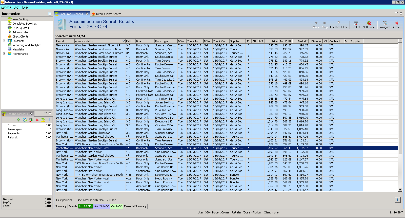405x218 pixels.
Task: Click the Passengers row in Booking contents
Action: click(x=27, y=129)
